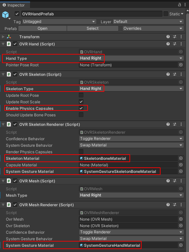This screenshot has height=252, width=189.
Task: Open presets for OVR Skeleton script component
Action: (175, 74)
